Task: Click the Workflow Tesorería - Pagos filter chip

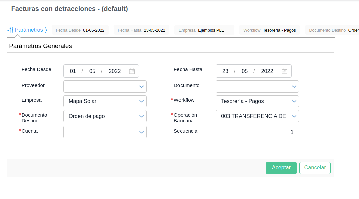Action: pyautogui.click(x=269, y=30)
